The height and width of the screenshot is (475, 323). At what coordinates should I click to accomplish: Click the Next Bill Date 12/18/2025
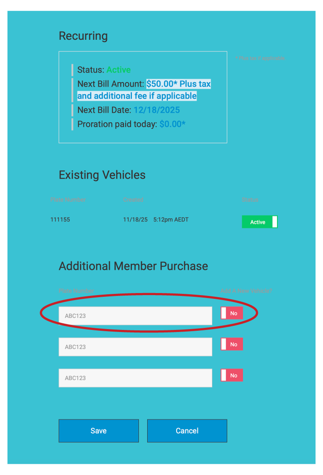[156, 110]
